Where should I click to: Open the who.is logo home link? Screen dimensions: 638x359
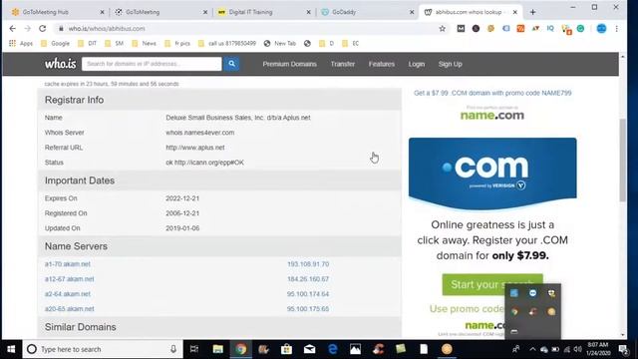click(60, 64)
